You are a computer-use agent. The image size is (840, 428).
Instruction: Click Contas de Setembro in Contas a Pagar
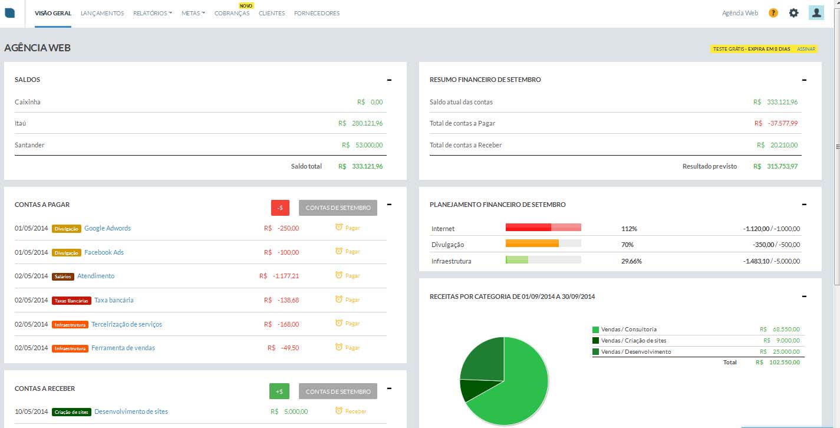pos(338,208)
